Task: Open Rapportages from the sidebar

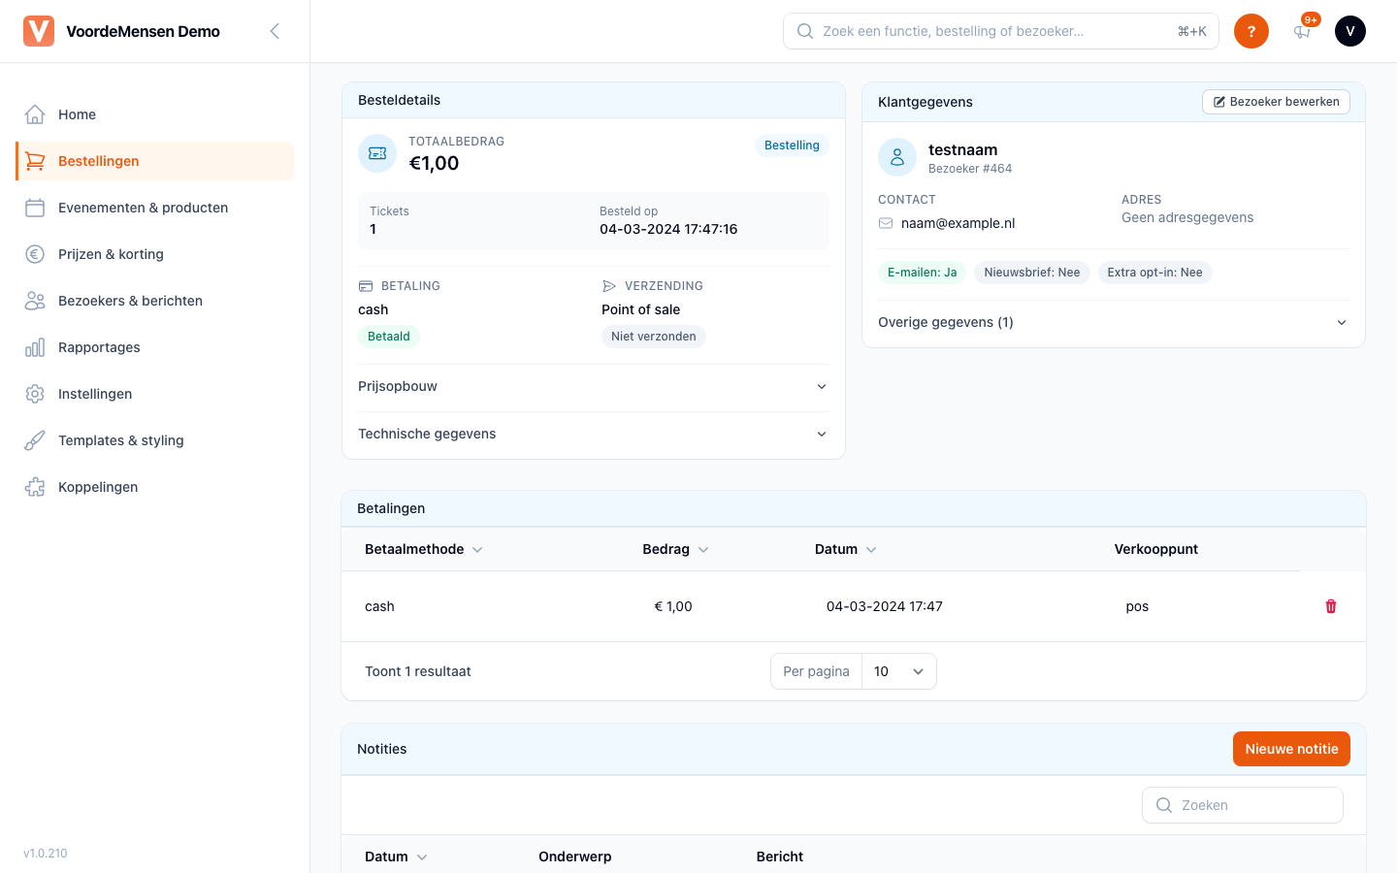Action: point(155,347)
